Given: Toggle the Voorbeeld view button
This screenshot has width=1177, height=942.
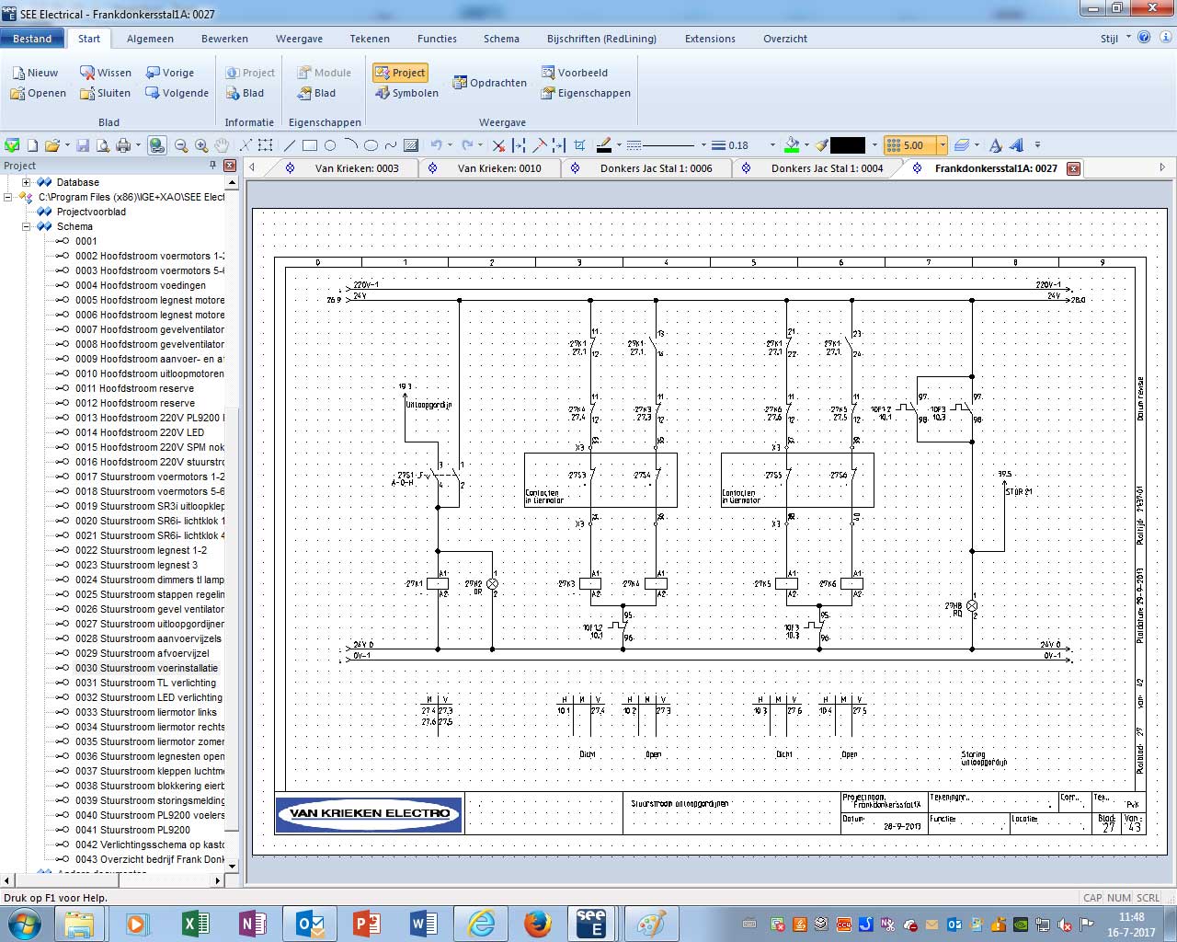Looking at the screenshot, I should pos(574,73).
